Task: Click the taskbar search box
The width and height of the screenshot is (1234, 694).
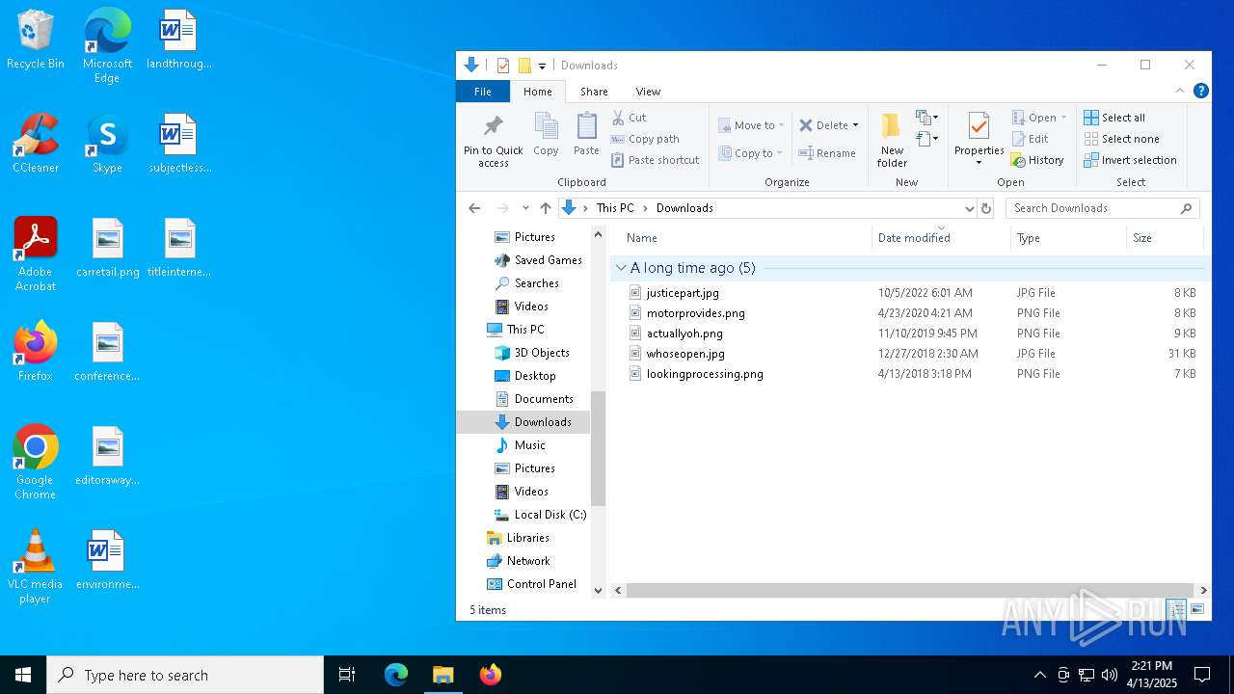Action: [185, 675]
